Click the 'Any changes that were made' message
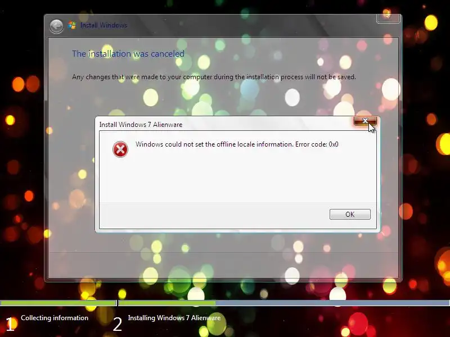Viewport: 450px width, 337px height. tap(214, 77)
